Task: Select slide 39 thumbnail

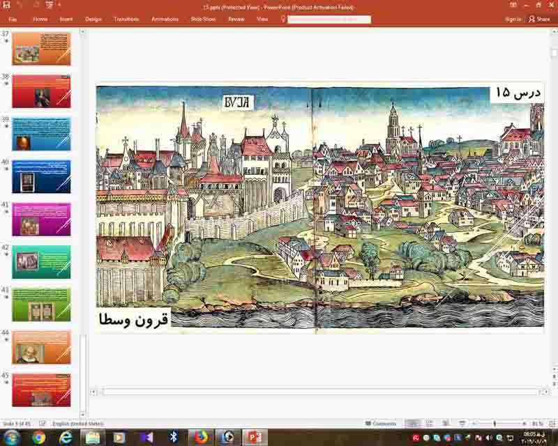Action: tap(41, 134)
